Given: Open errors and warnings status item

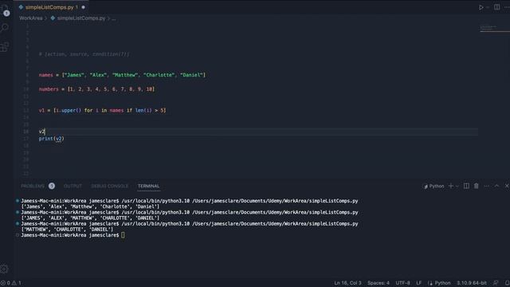Looking at the screenshot, I should (10, 283).
